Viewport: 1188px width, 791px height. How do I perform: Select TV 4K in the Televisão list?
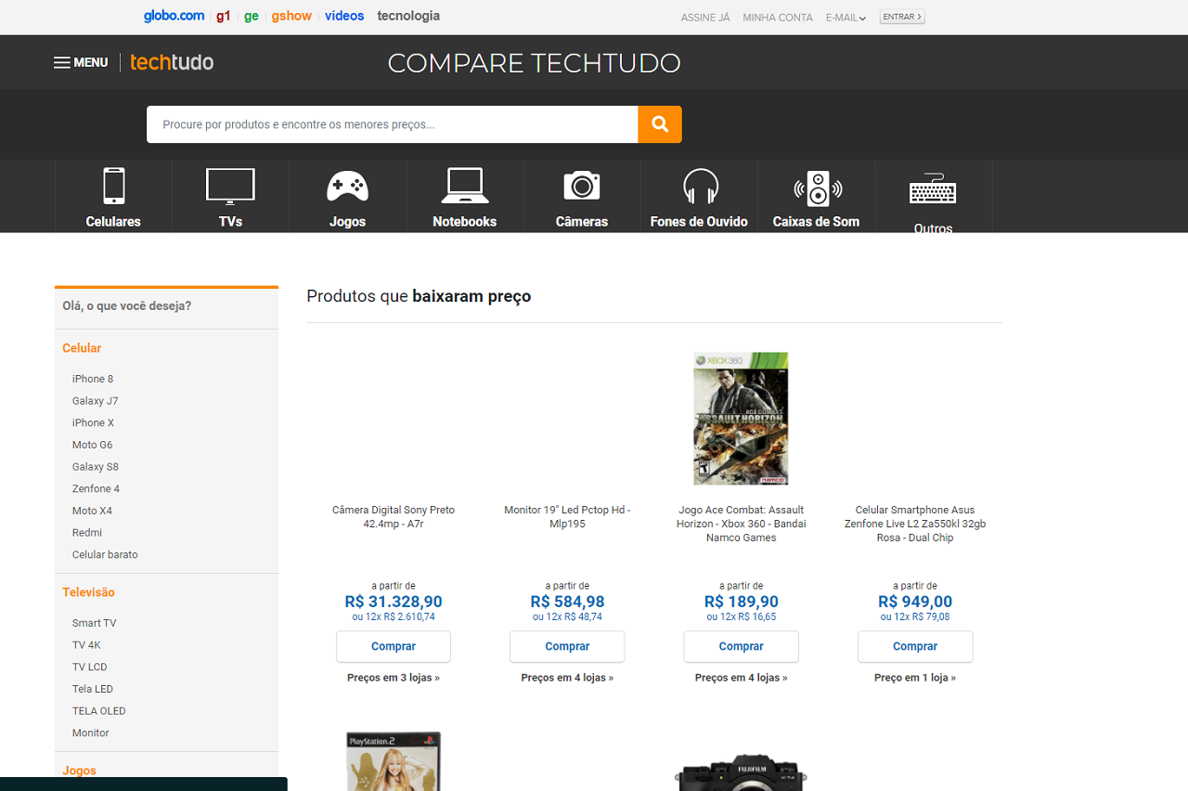pyautogui.click(x=86, y=645)
